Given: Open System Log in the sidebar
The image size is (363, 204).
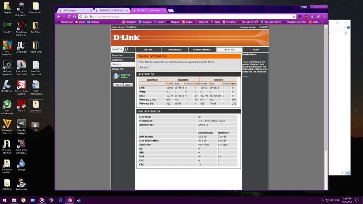Looking at the screenshot, I should pos(118,60).
